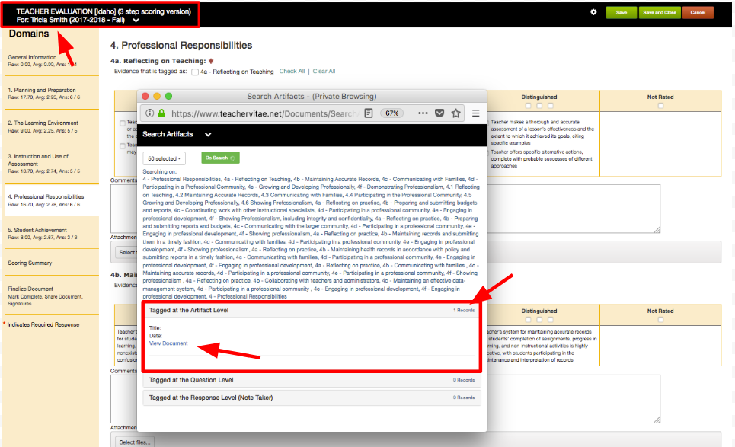The width and height of the screenshot is (735, 447).
Task: Check third Distinguished box for 4b
Action: pyautogui.click(x=551, y=320)
